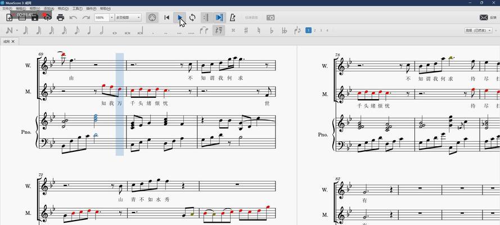Click the image capture camera icon
500x225 pixels.
click(271, 17)
